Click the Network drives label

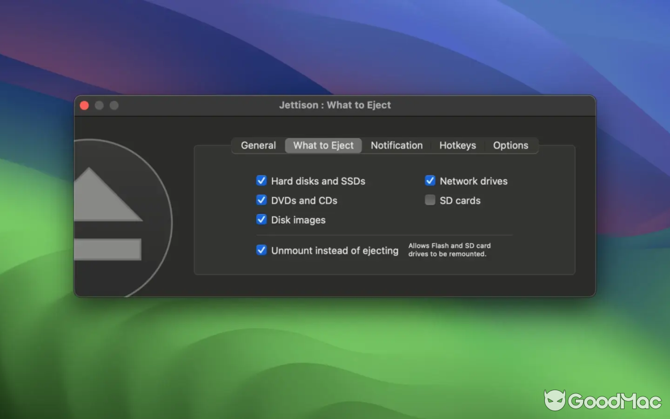[x=473, y=181]
